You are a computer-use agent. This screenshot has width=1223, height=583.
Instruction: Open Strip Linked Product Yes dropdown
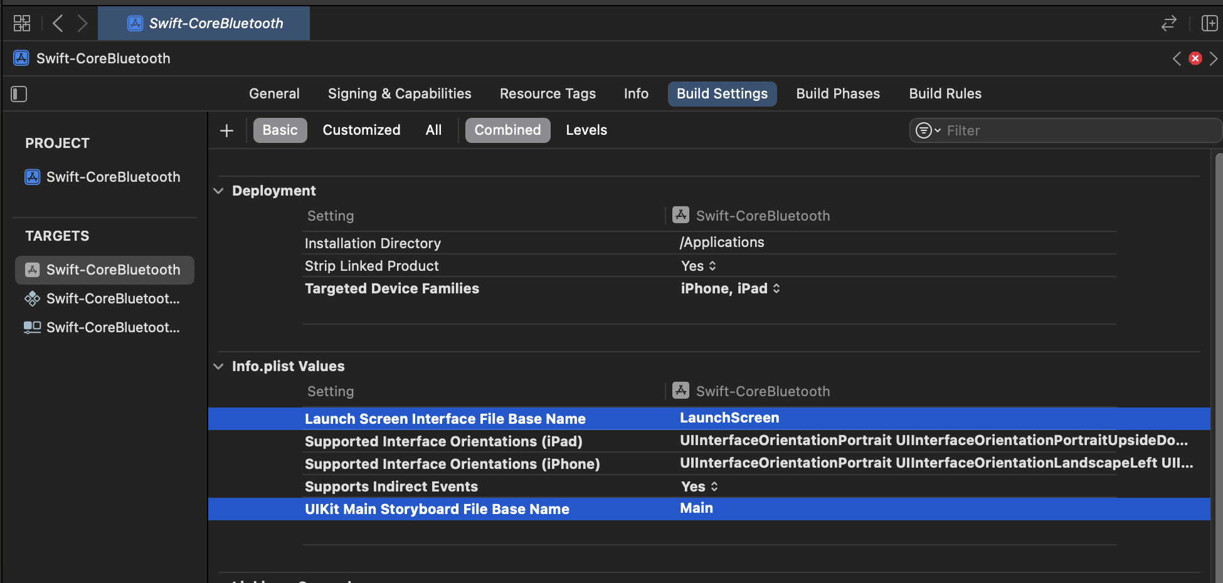699,266
